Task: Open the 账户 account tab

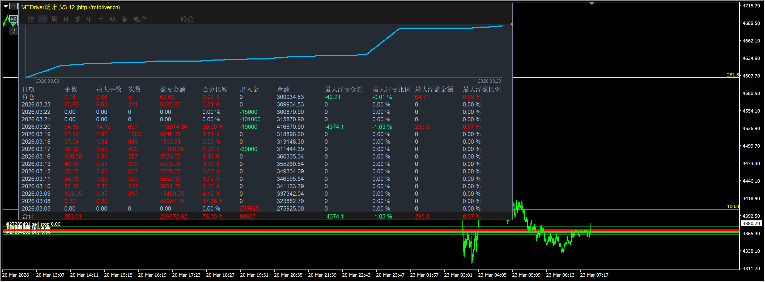Action: (x=140, y=19)
